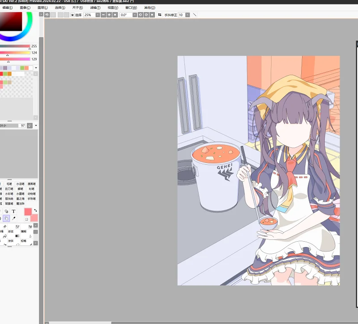358x324 pixels.
Task: Open the 图像(C) menu
Action: pyautogui.click(x=25, y=8)
